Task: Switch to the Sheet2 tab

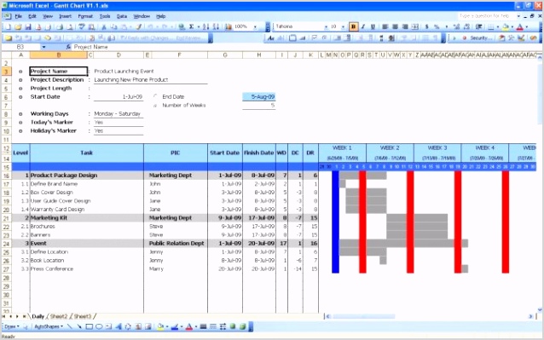Action: pyautogui.click(x=59, y=316)
